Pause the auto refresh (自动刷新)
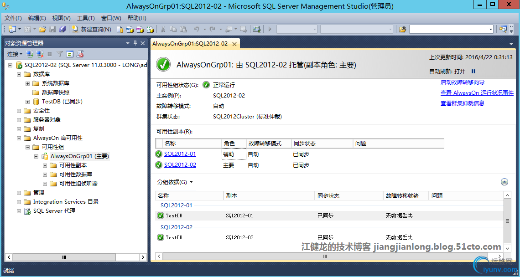The image size is (520, 277). (473, 71)
